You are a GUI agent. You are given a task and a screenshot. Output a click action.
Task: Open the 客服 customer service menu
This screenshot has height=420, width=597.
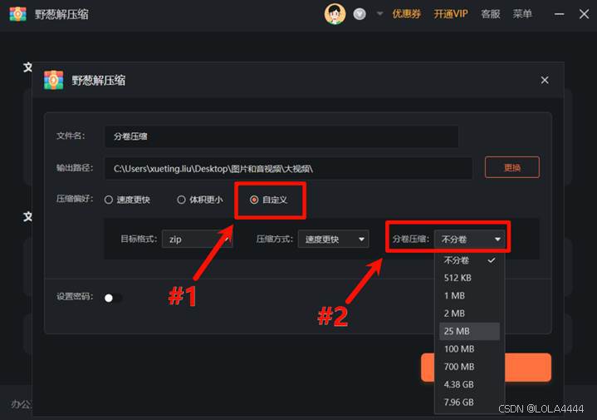(491, 14)
